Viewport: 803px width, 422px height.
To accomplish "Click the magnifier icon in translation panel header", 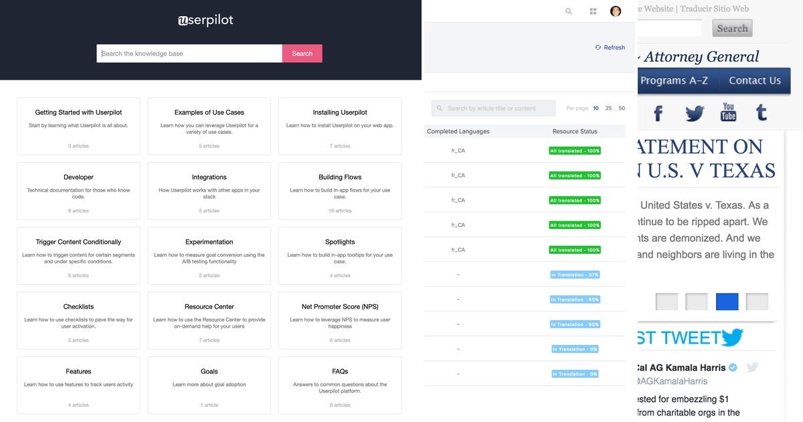I will click(x=569, y=11).
